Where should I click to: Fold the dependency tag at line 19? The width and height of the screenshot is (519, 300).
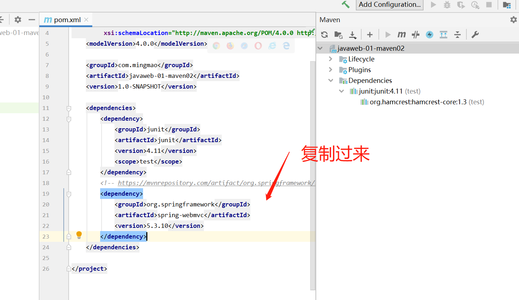[x=69, y=194]
